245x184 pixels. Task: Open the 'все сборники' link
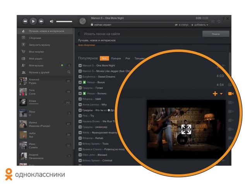[86, 45]
